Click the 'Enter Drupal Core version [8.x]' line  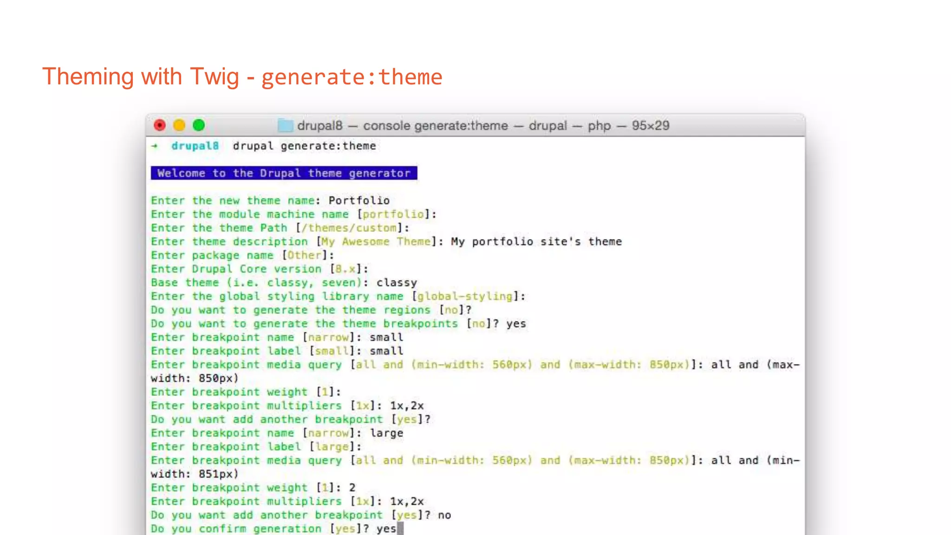point(260,269)
